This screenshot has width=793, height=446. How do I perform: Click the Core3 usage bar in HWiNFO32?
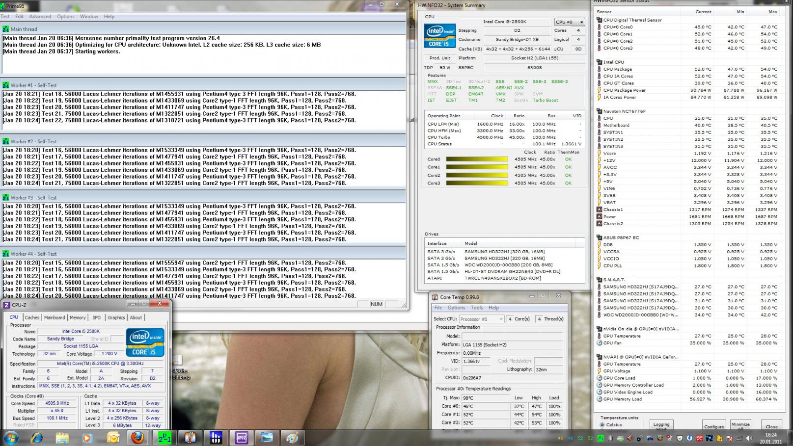pyautogui.click(x=477, y=183)
